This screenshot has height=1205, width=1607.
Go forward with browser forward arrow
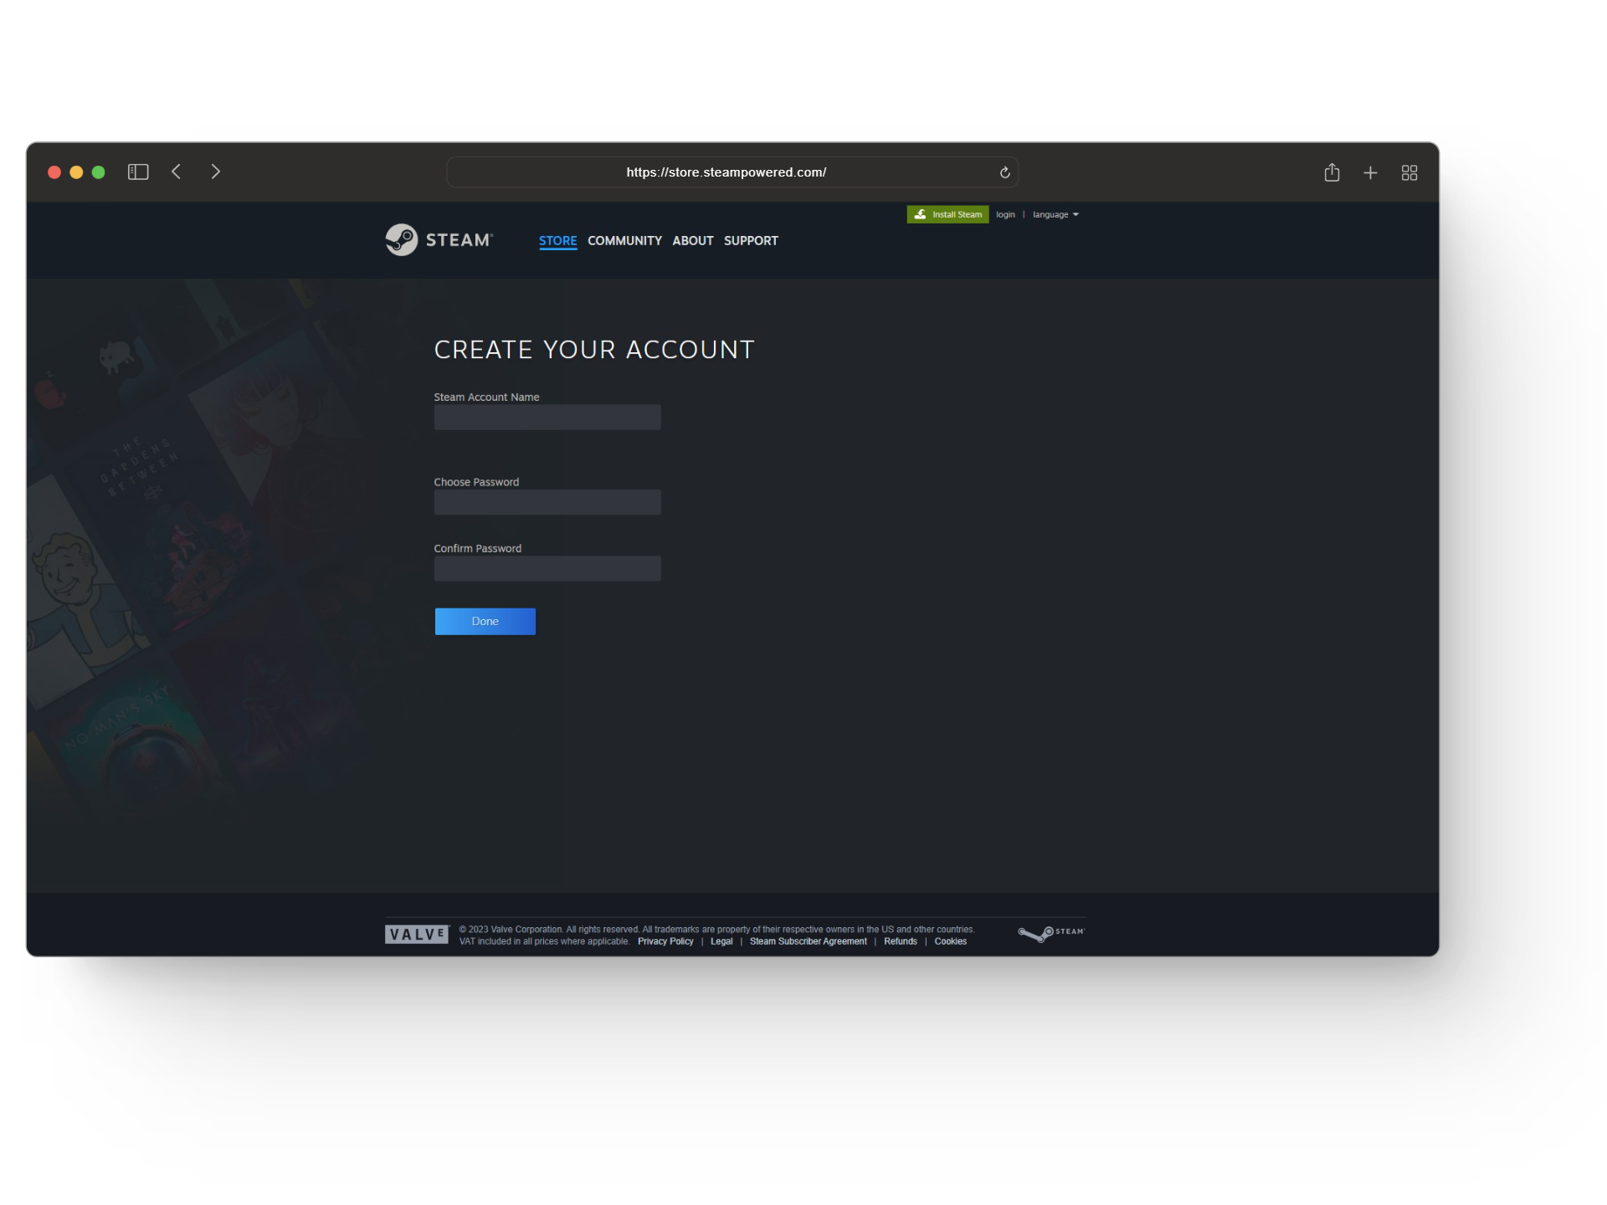(215, 172)
